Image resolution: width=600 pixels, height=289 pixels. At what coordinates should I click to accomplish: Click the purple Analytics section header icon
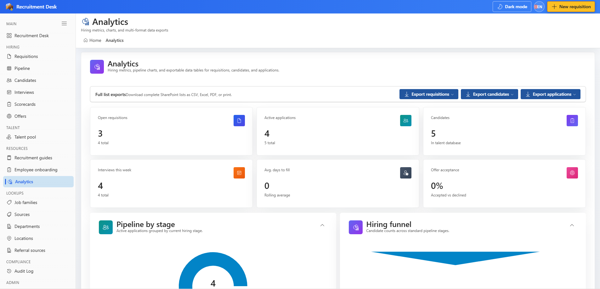click(97, 67)
